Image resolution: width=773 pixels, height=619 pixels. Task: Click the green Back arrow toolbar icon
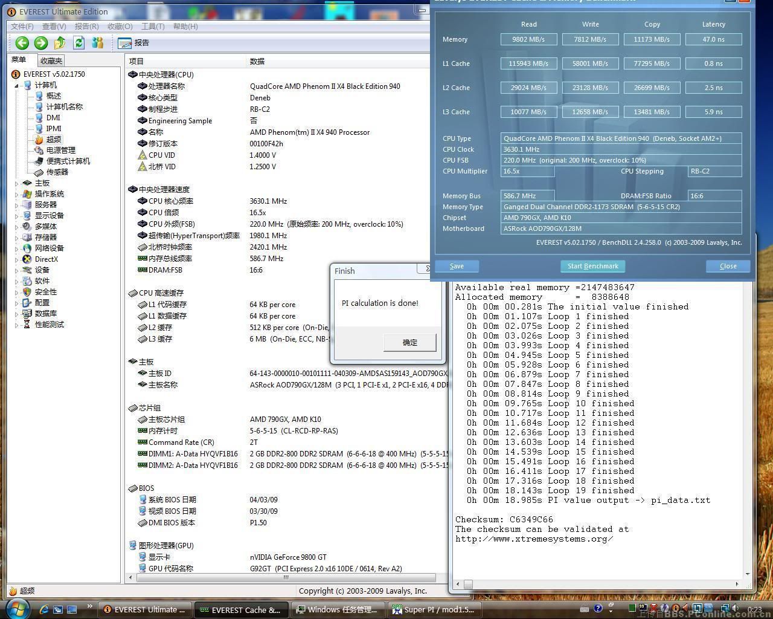22,42
